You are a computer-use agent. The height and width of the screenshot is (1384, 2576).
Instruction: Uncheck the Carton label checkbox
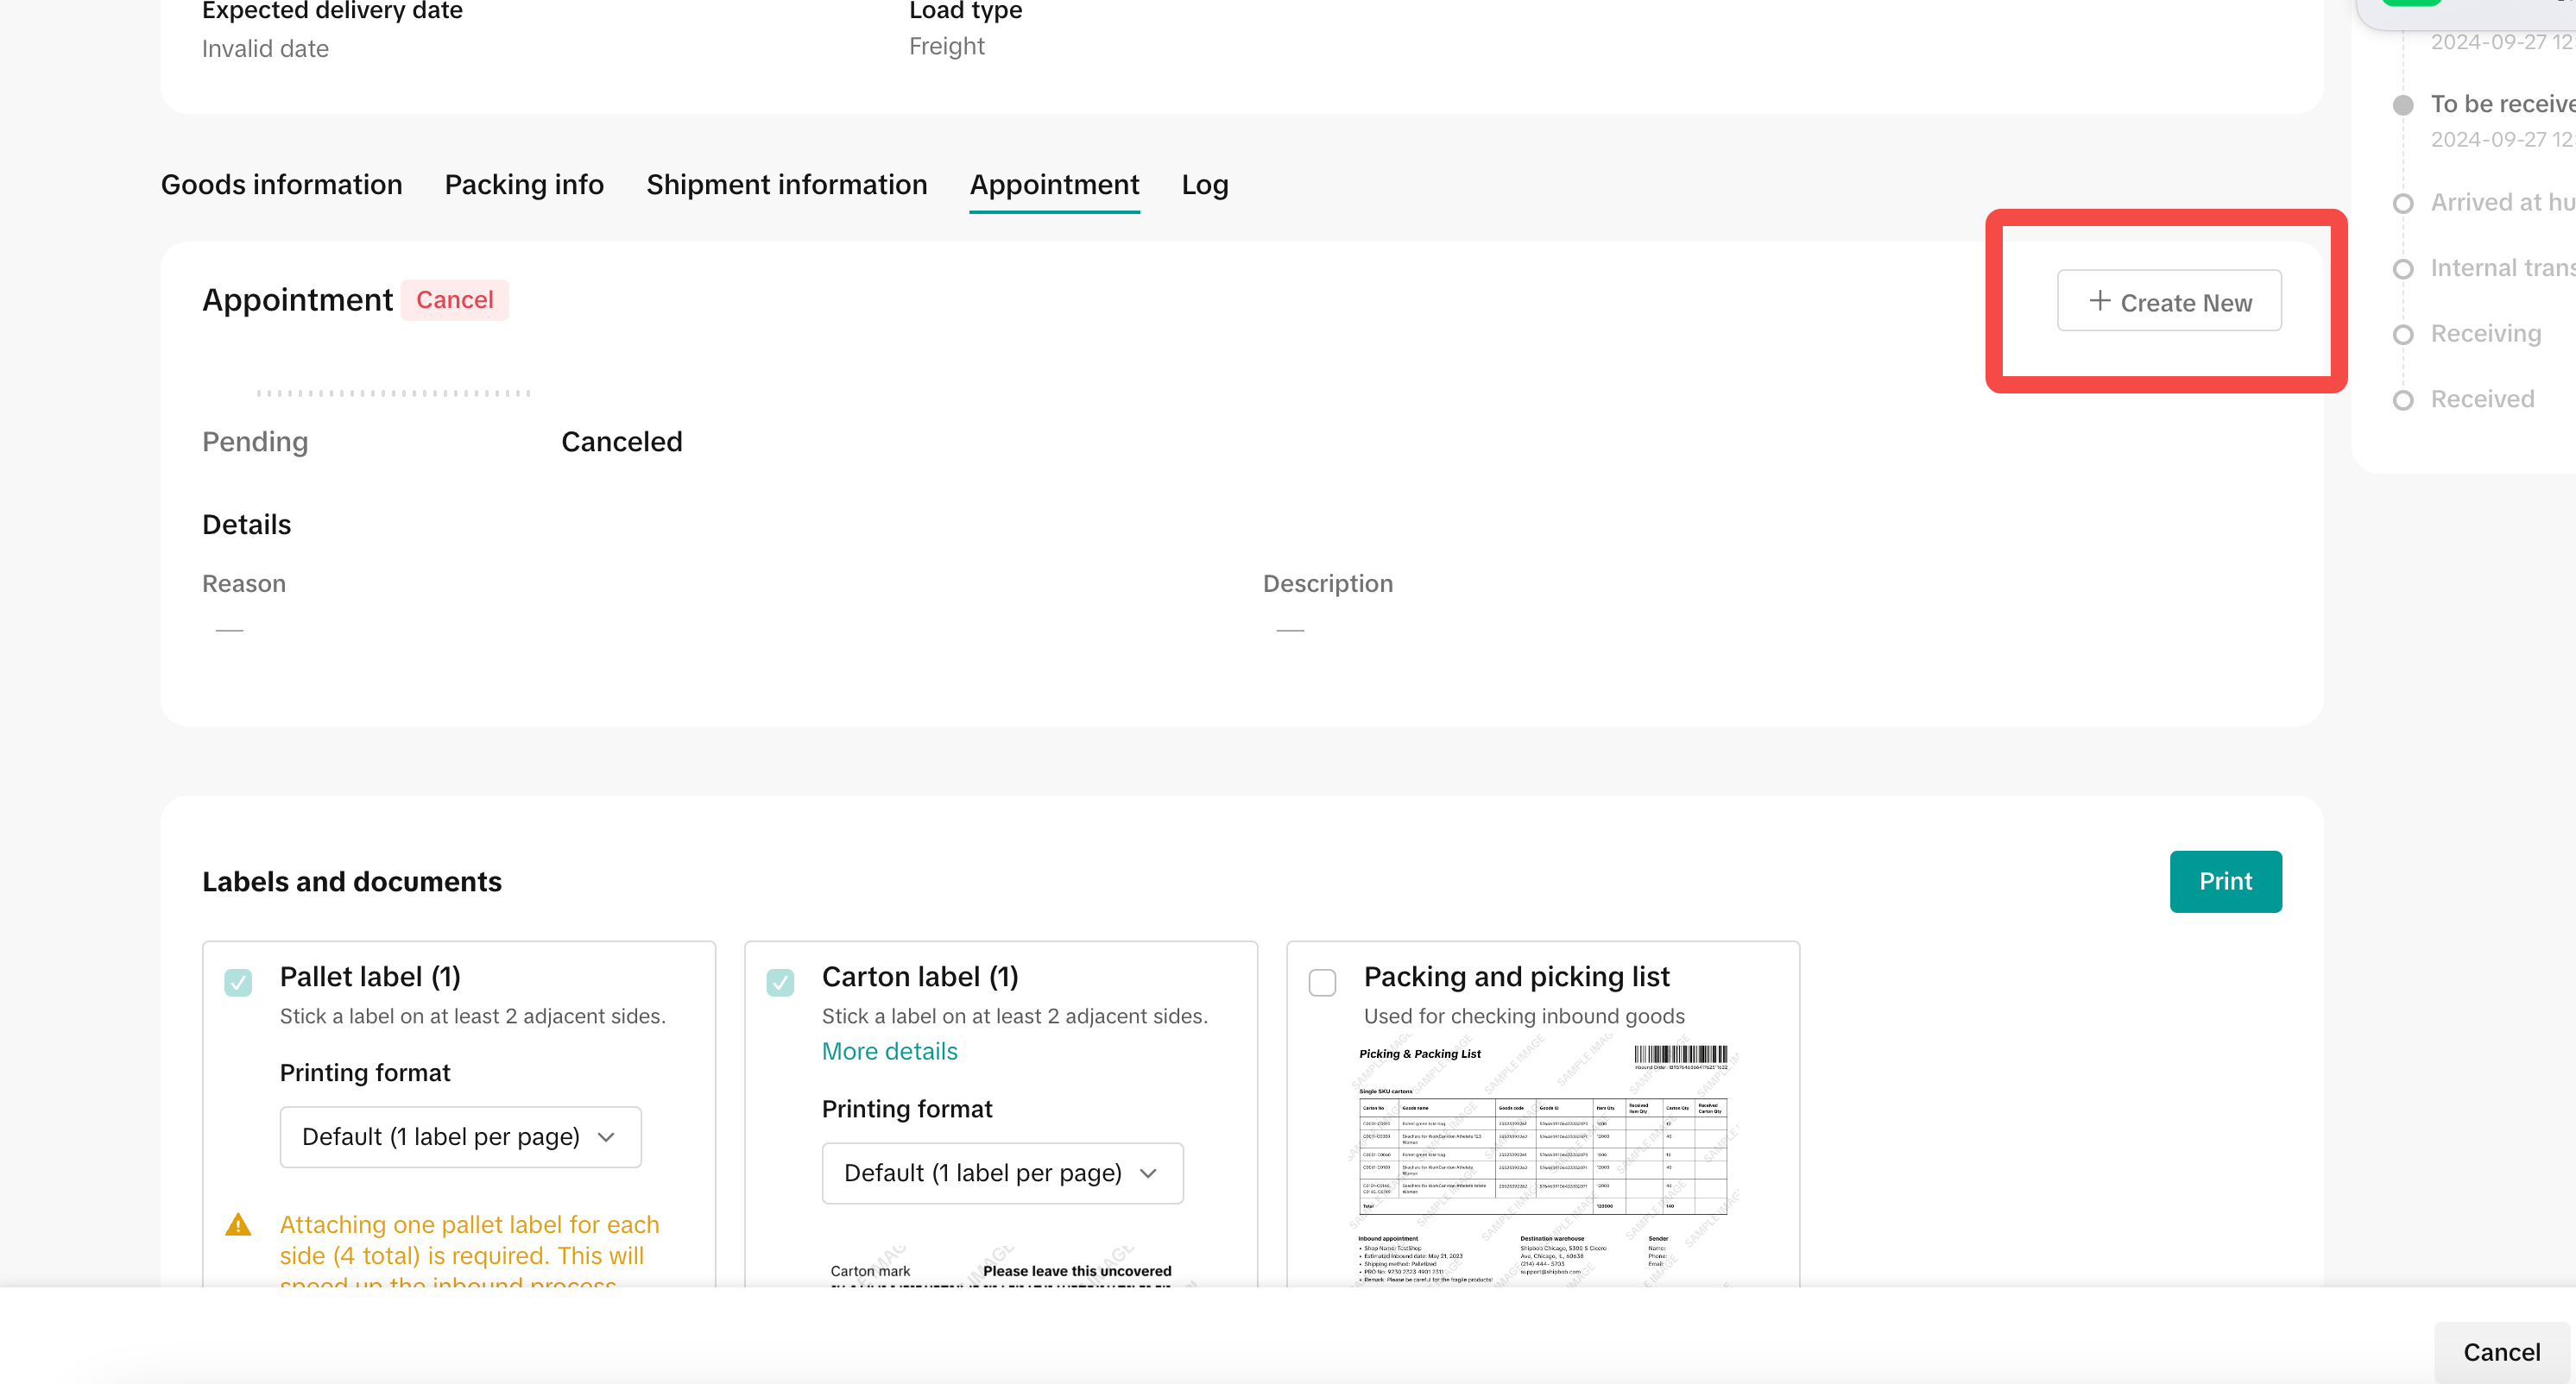[x=780, y=982]
